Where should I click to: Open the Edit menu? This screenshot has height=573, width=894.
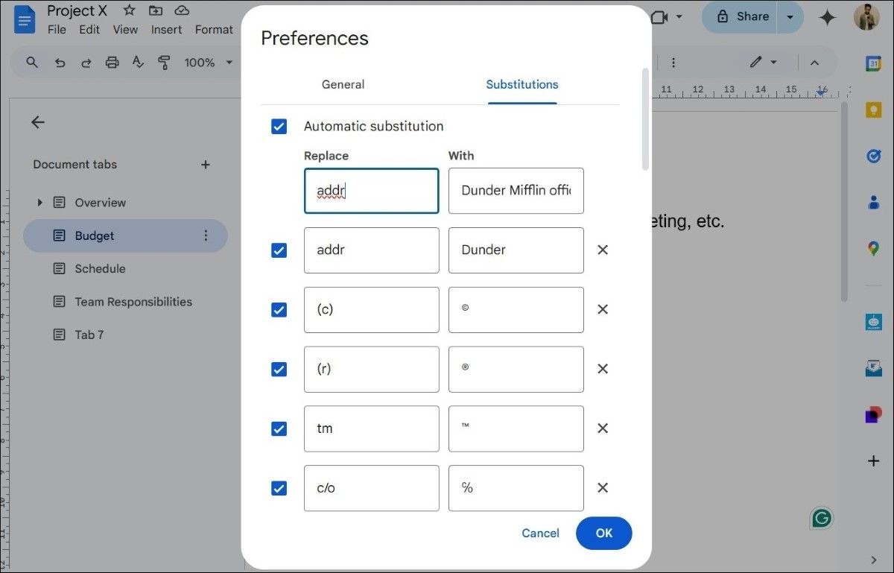(89, 30)
